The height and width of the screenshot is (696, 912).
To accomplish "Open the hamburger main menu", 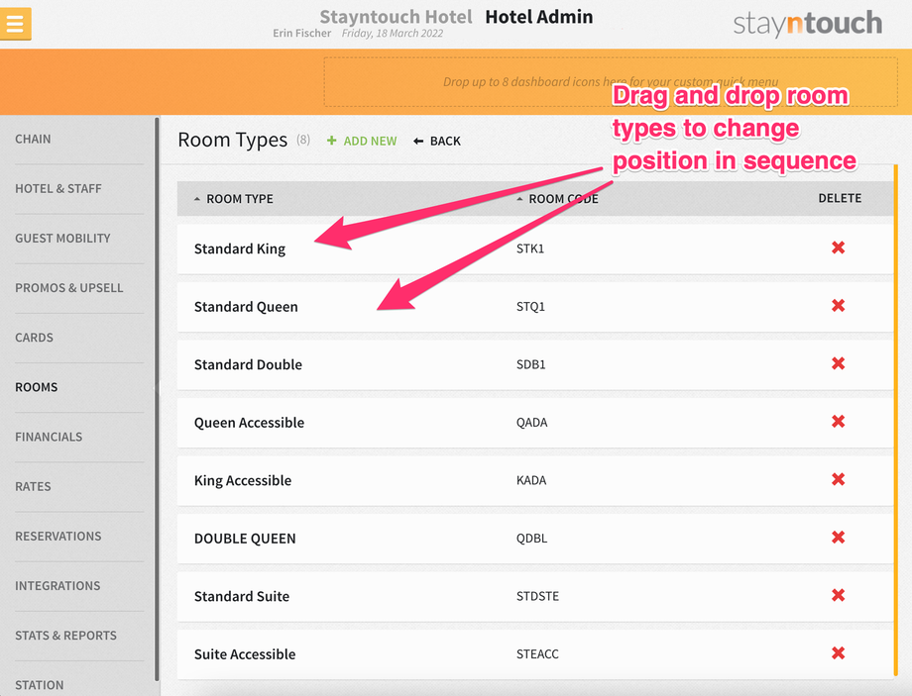I will [15, 24].
